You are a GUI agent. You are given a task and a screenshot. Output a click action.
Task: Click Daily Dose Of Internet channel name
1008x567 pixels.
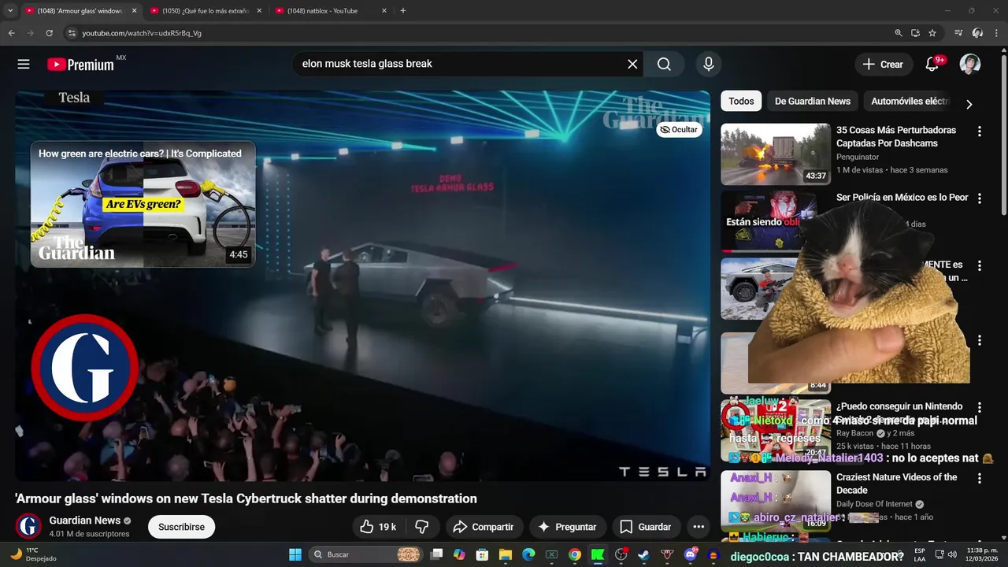coord(874,504)
